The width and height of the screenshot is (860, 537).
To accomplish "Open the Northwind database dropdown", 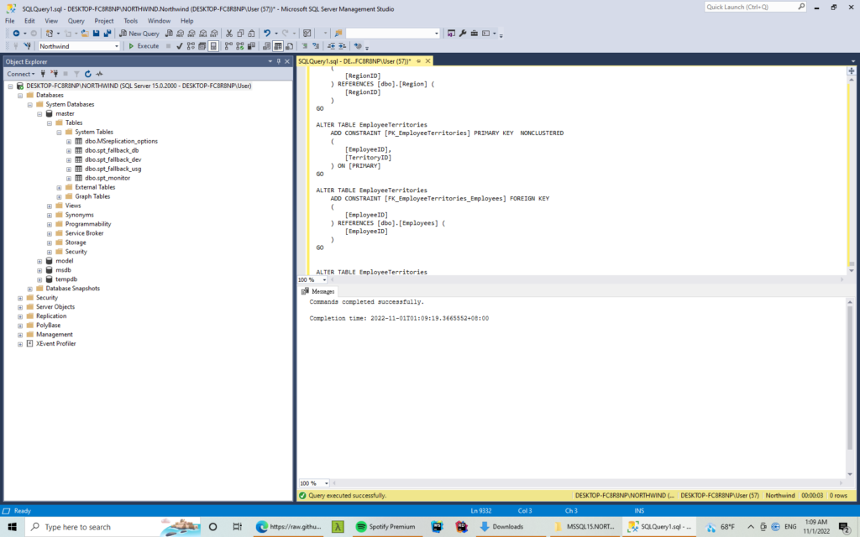I will (x=117, y=46).
